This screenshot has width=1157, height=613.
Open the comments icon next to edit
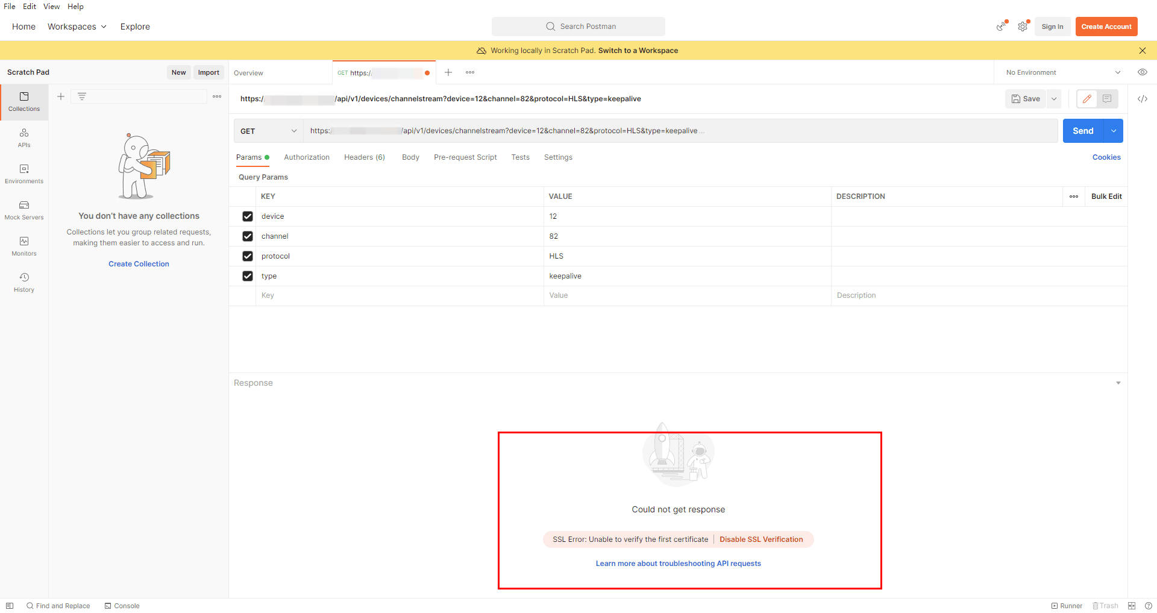pyautogui.click(x=1107, y=99)
